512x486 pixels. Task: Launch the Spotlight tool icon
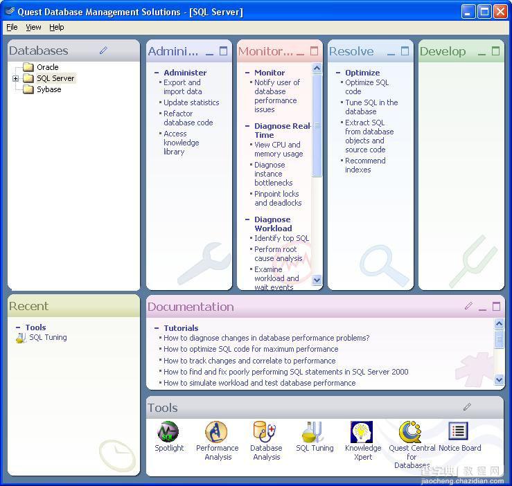click(168, 431)
